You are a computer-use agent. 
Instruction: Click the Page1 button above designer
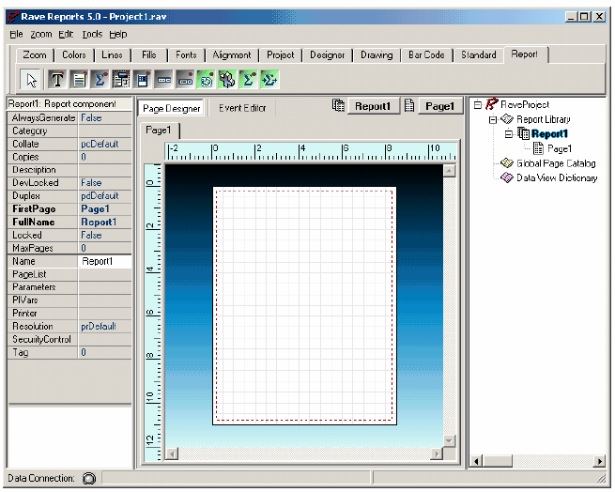(438, 106)
